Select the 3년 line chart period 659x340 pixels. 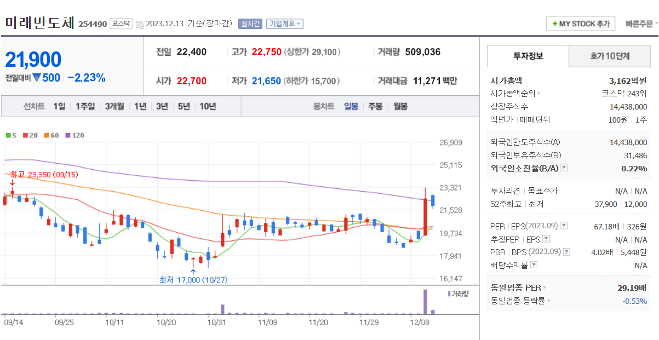tap(162, 106)
